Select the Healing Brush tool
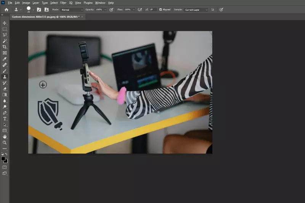The width and height of the screenshot is (305, 203). click(x=5, y=65)
